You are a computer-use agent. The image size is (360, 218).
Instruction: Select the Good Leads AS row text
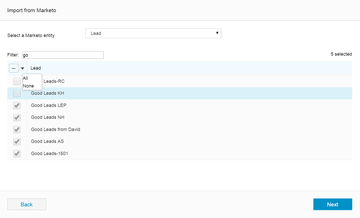47,141
